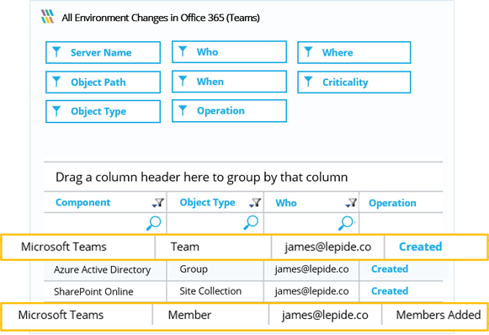
Task: Open the When filter
Action: [229, 82]
